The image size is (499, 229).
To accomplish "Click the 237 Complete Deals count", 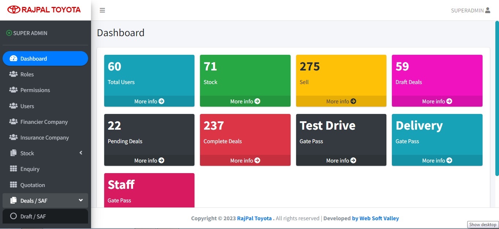I will click(214, 126).
